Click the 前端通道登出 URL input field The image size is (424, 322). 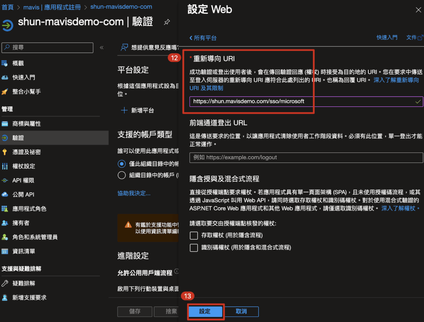306,157
